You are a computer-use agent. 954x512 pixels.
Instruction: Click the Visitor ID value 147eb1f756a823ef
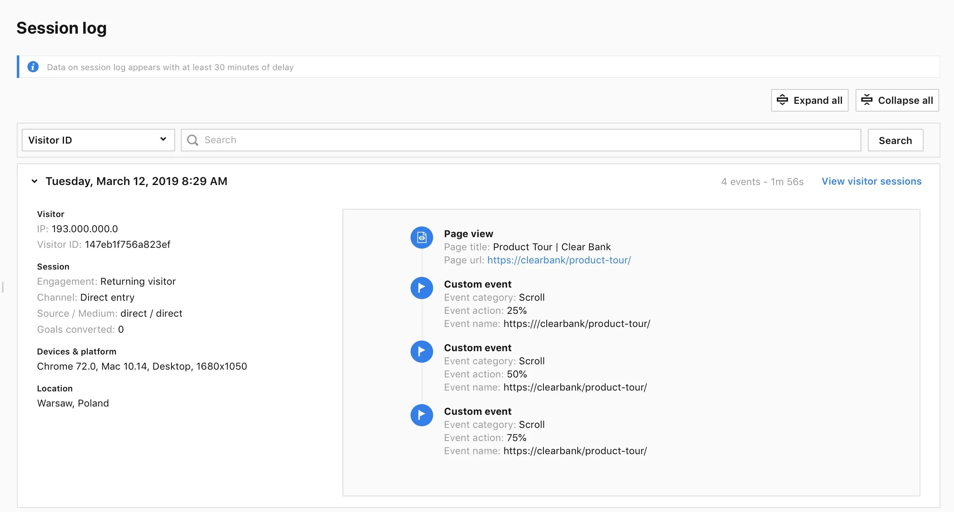click(128, 245)
